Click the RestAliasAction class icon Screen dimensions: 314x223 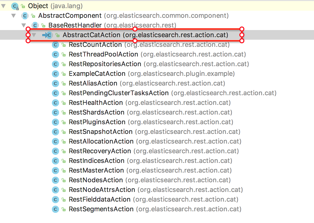[x=55, y=83]
